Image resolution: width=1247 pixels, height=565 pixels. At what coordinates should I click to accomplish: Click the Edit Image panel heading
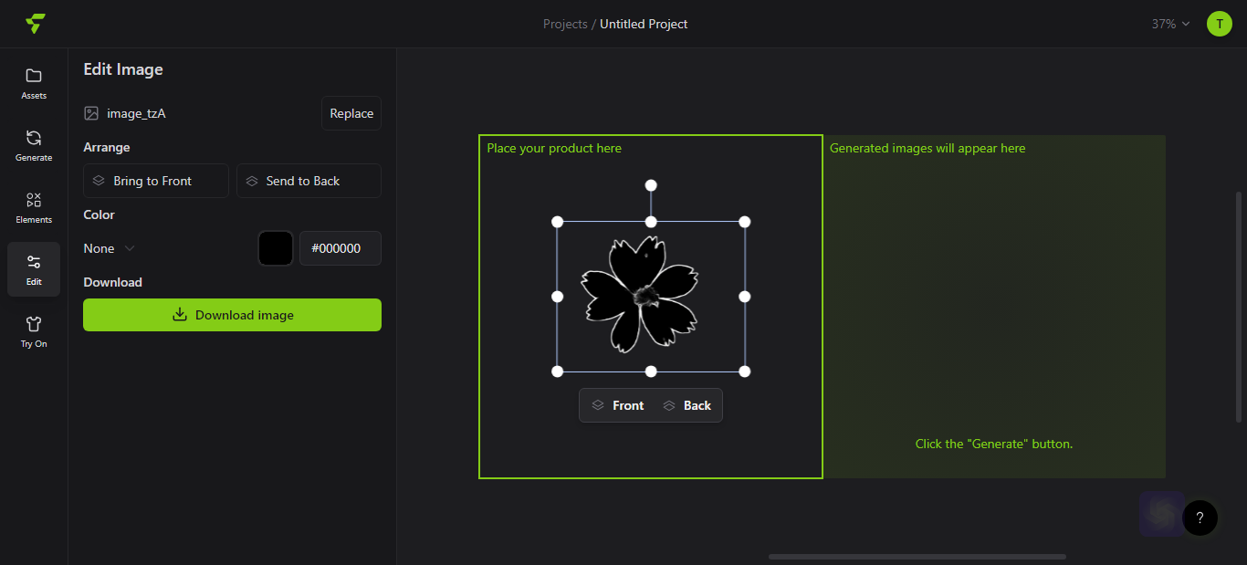pos(123,69)
